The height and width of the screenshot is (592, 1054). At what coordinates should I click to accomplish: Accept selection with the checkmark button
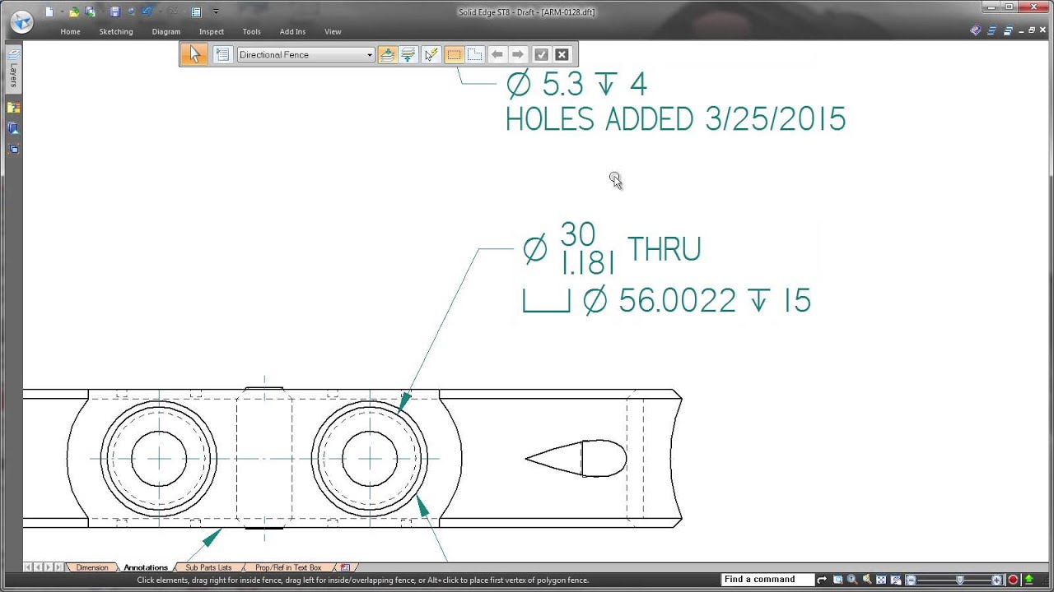pos(541,54)
